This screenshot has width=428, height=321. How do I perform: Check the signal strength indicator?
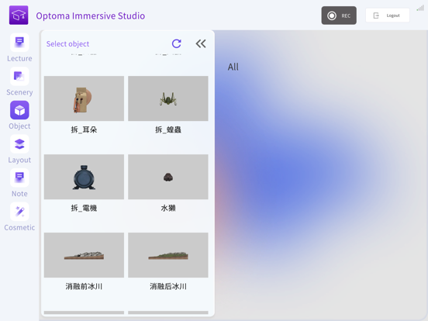pyautogui.click(x=420, y=9)
